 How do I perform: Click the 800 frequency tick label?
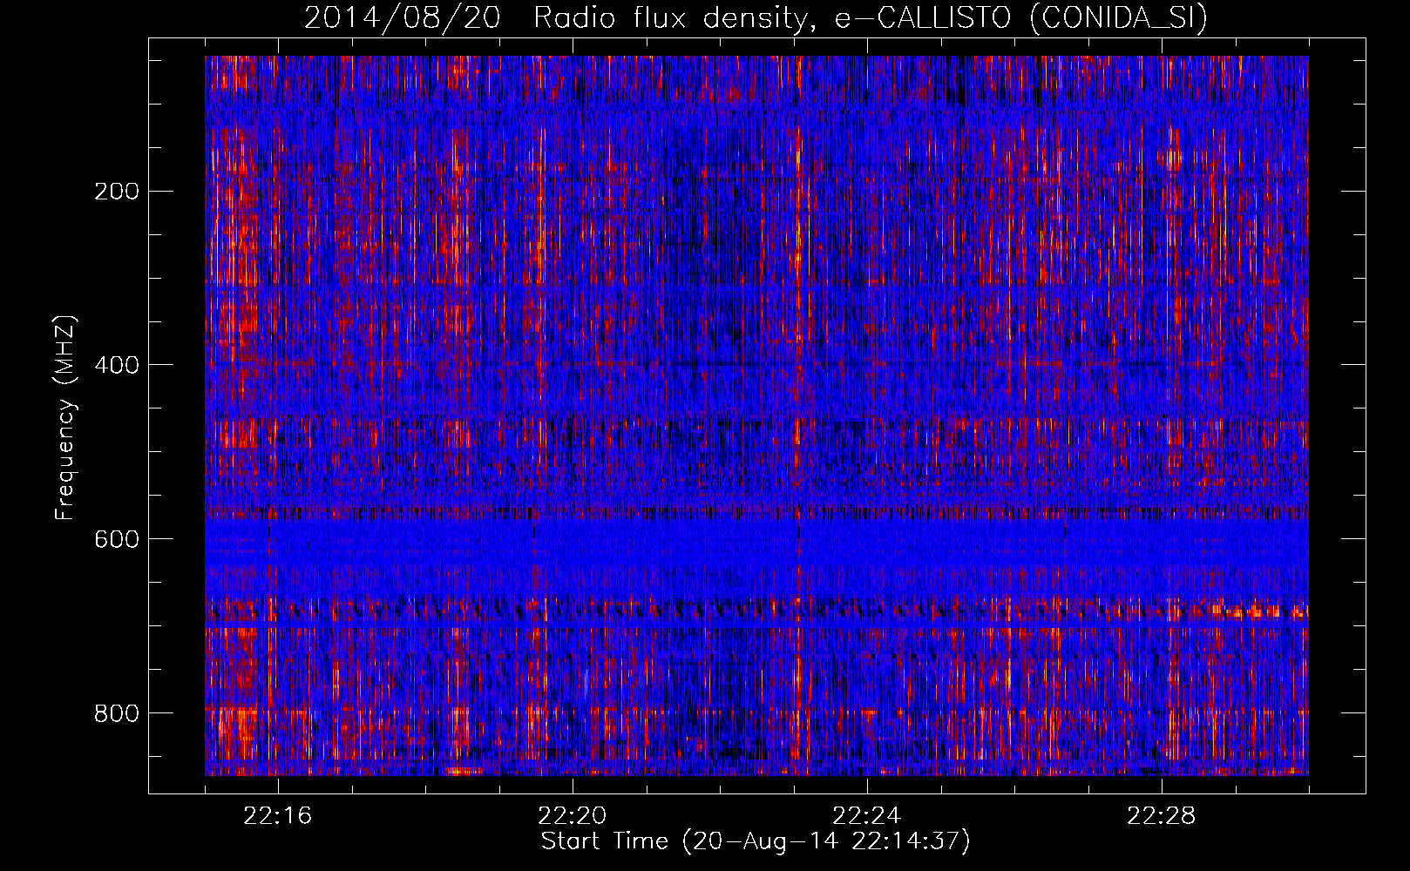(x=117, y=713)
